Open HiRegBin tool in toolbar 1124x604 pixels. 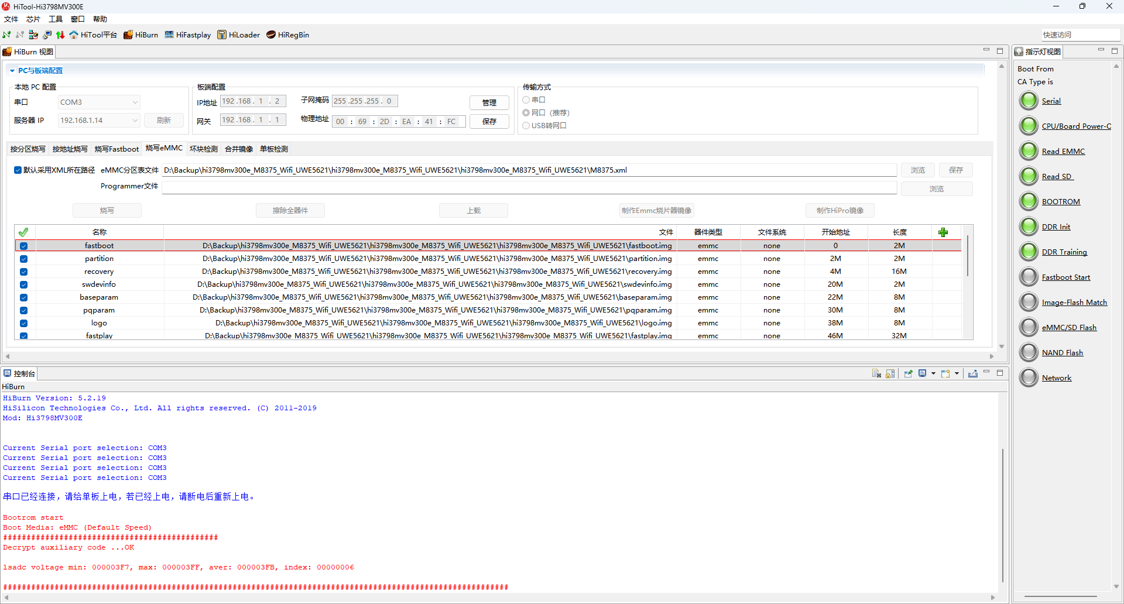click(287, 35)
